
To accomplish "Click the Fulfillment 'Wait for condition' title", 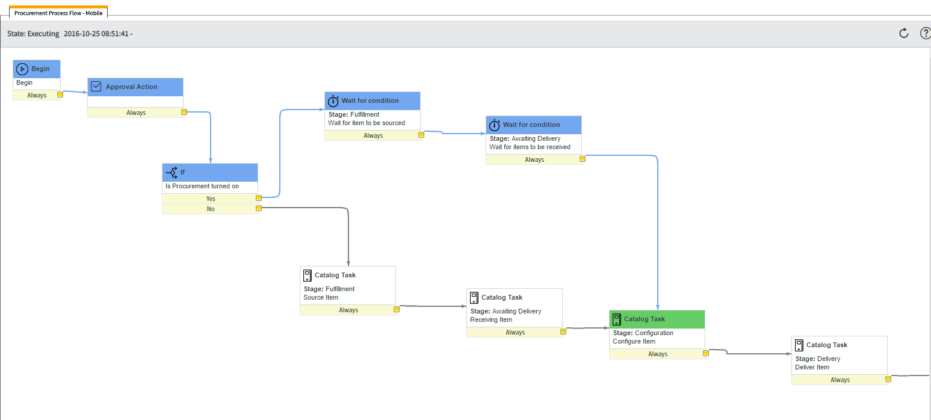I will [370, 100].
